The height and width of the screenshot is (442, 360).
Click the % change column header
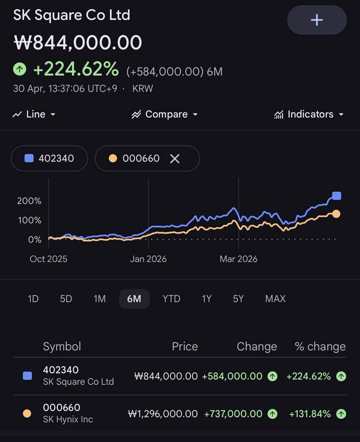click(320, 347)
